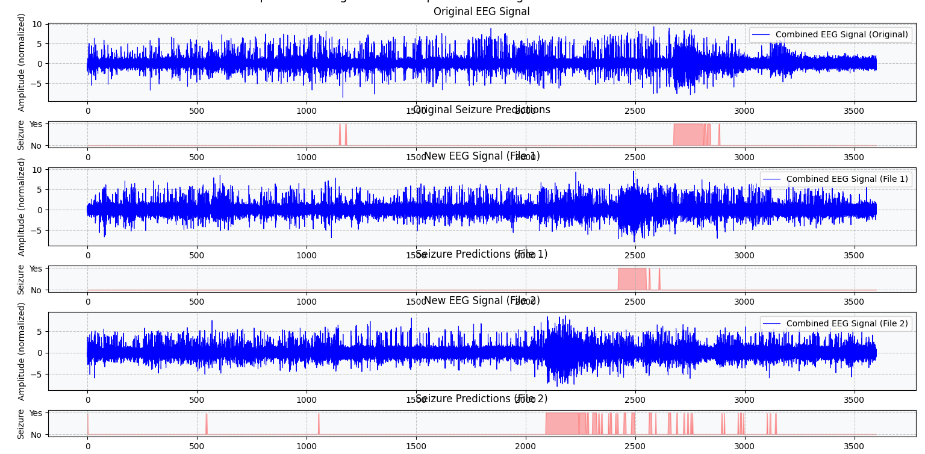This screenshot has height=454, width=925.
Task: Click the blue line sample in Original legend
Action: click(x=761, y=34)
